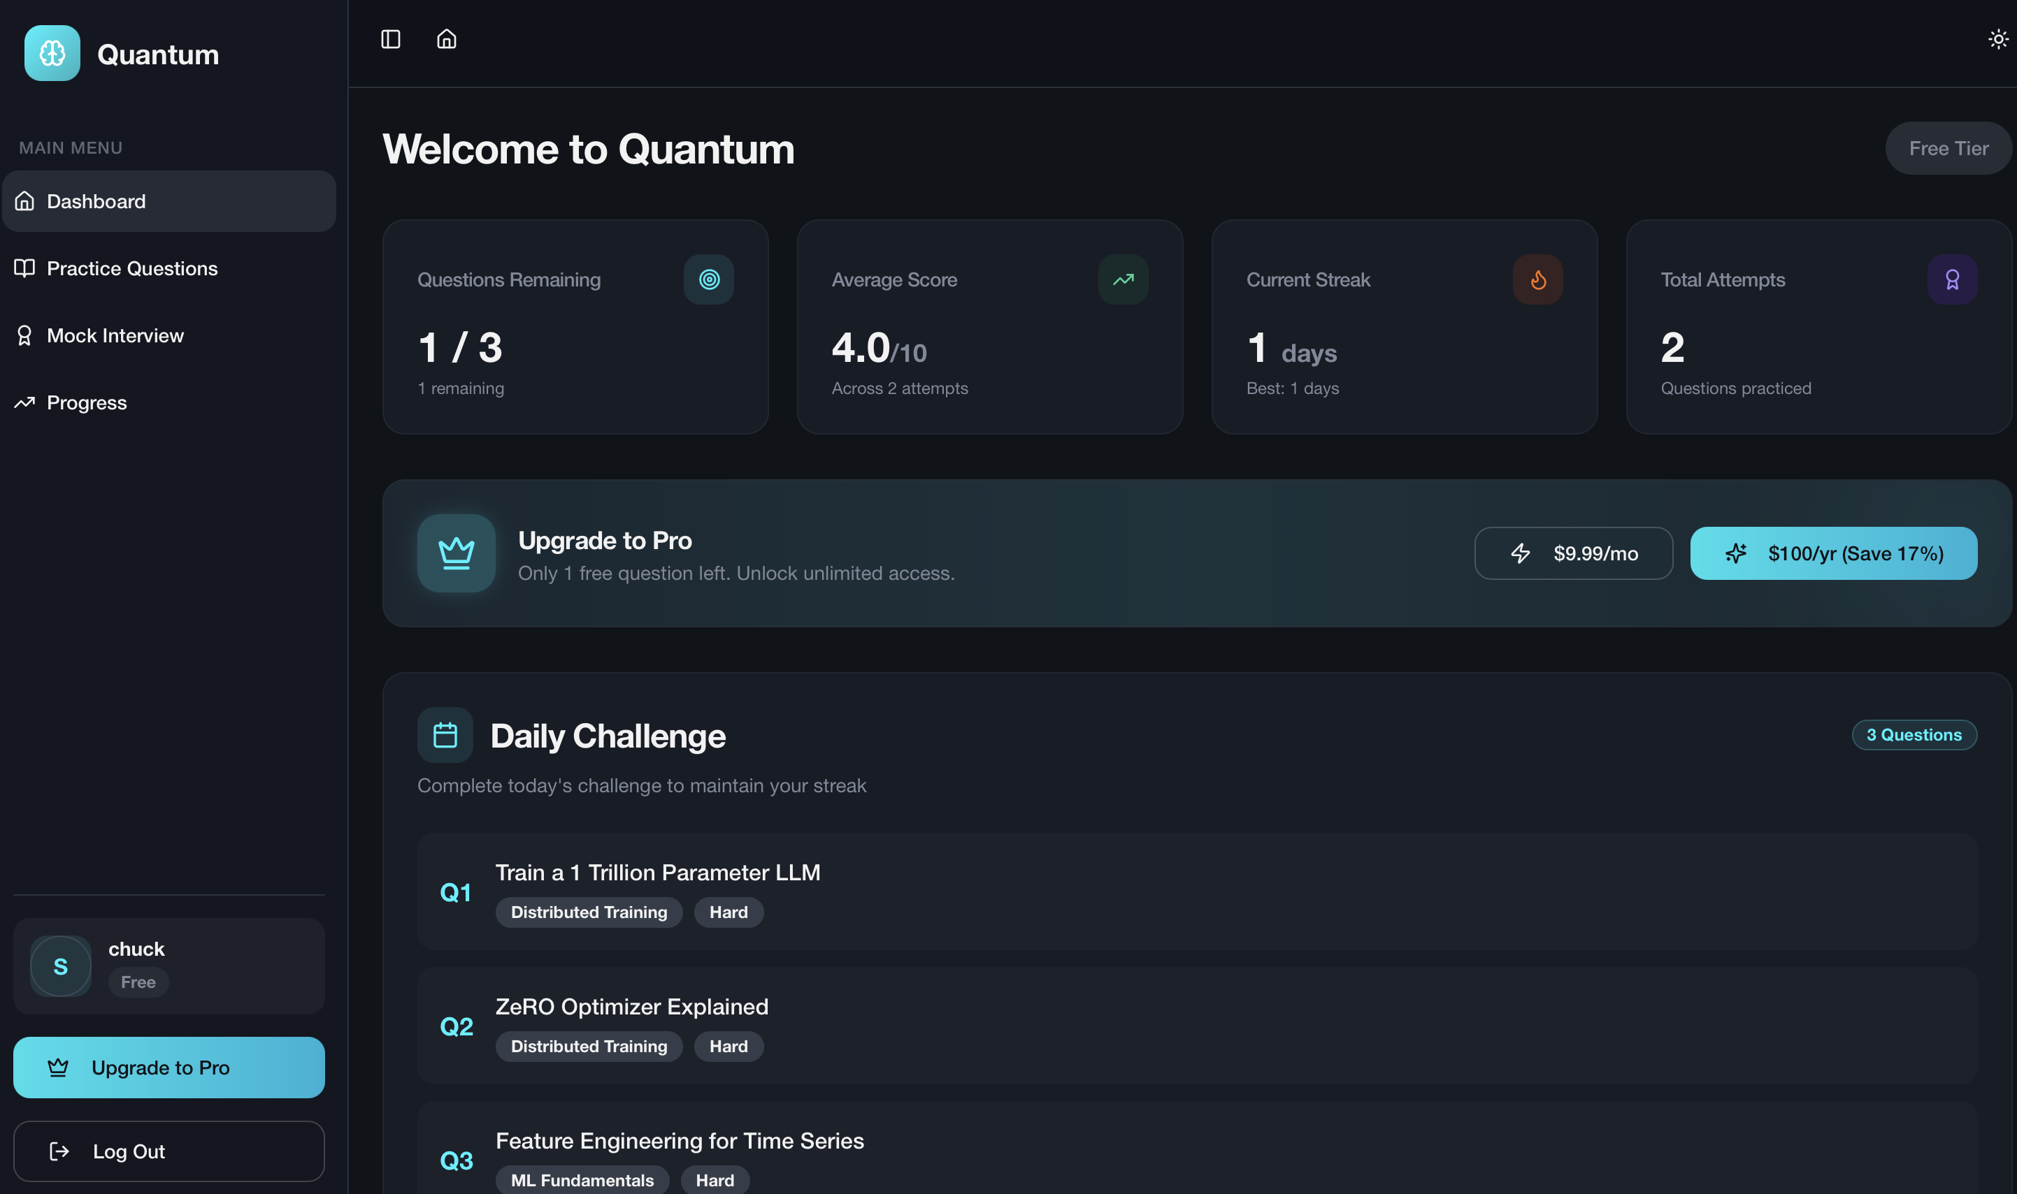Choose the $100/yr yearly plan
This screenshot has height=1194, width=2017.
(x=1832, y=553)
